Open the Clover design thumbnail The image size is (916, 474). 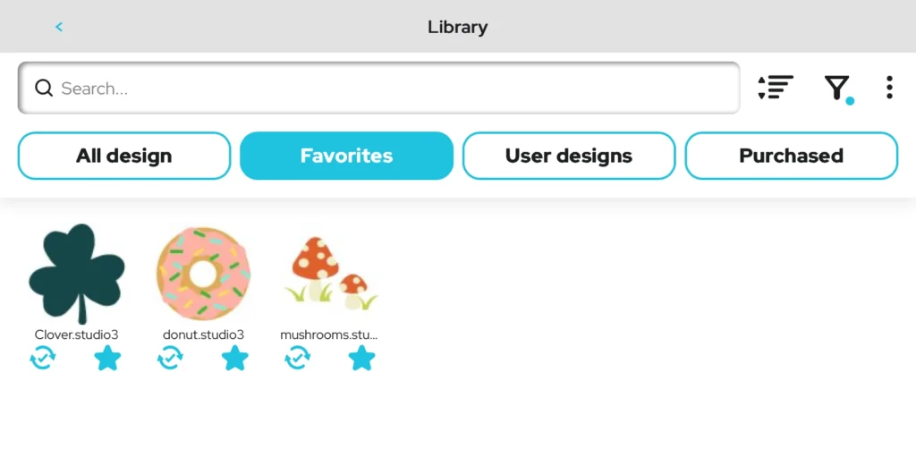coord(77,273)
